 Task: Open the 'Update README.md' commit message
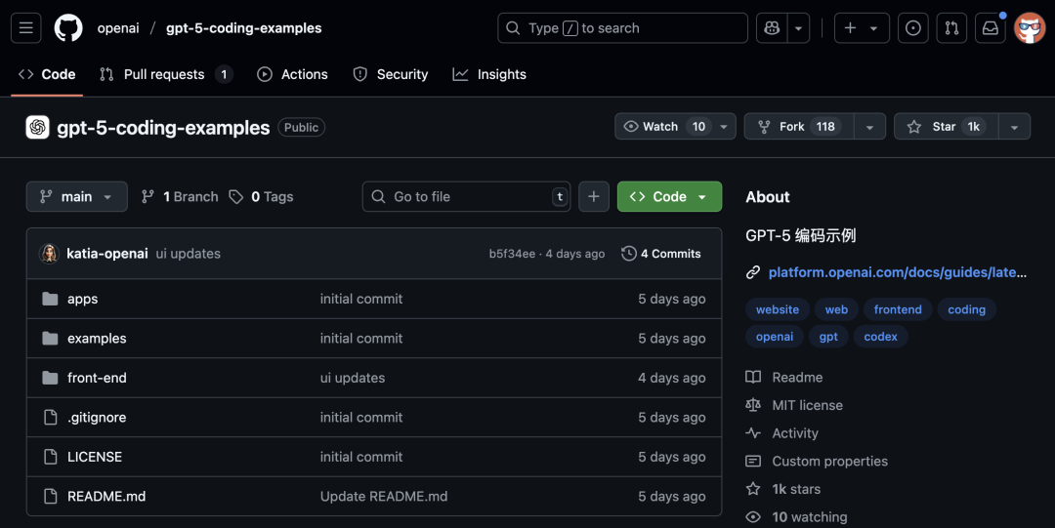pyautogui.click(x=384, y=497)
